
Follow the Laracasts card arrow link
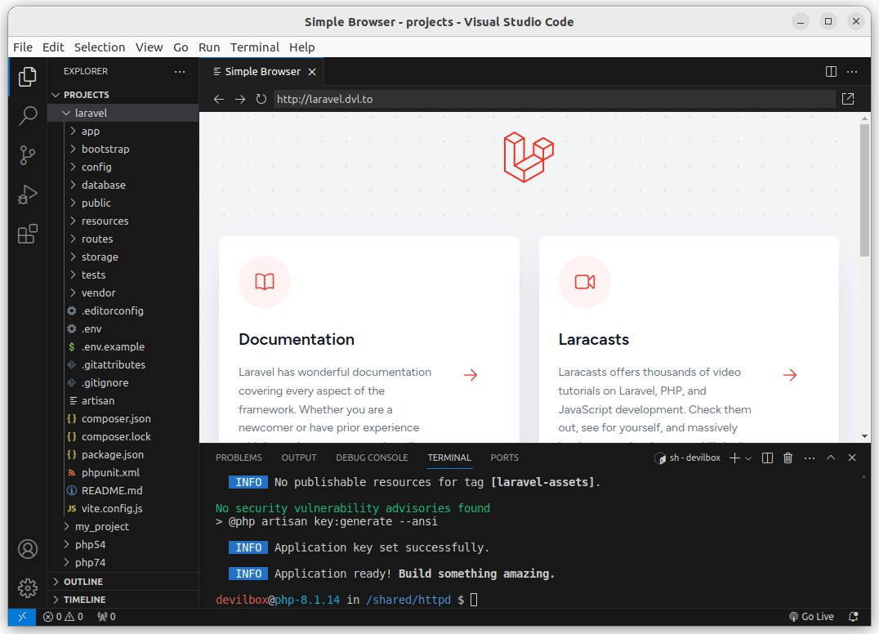[x=790, y=375]
